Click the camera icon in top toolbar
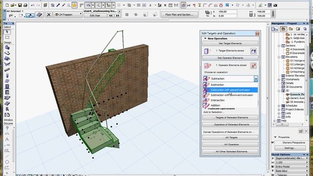Viewport: 313px width, 176px height. coord(275,5)
